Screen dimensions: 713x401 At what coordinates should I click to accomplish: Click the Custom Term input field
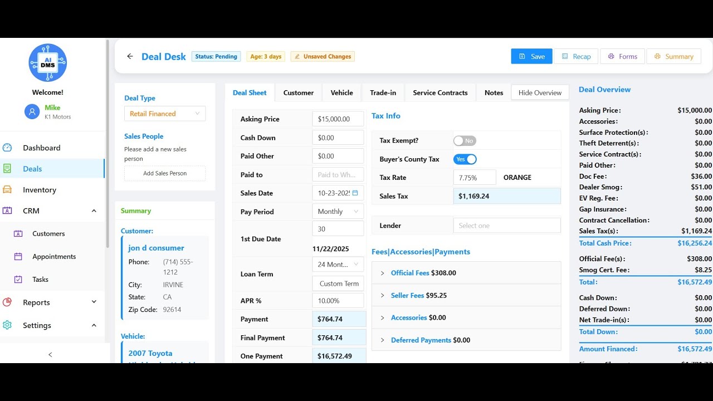point(338,283)
